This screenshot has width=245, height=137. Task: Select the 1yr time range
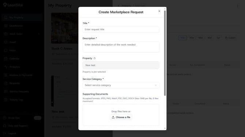[218, 38]
